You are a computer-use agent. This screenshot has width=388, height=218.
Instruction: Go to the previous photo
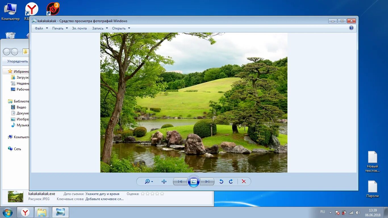pyautogui.click(x=180, y=182)
